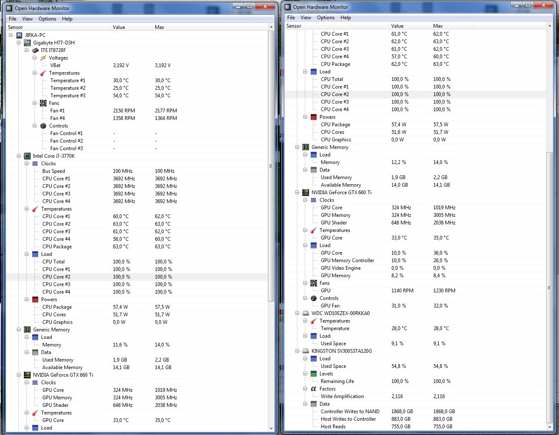
Task: Click the Intel Core i7-3770K processor icon
Action: click(27, 156)
